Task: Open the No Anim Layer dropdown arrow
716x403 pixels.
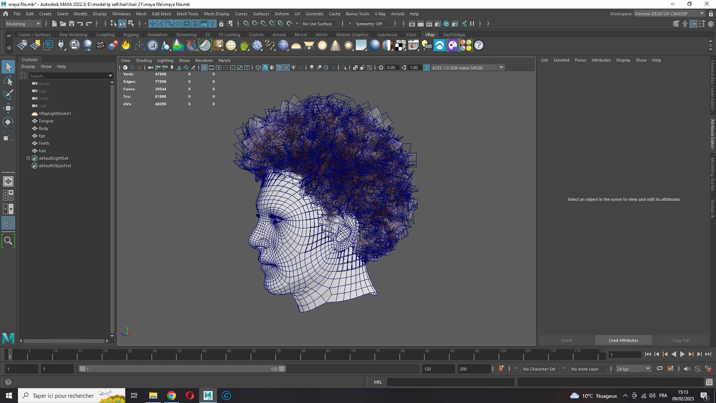Action: (564, 369)
